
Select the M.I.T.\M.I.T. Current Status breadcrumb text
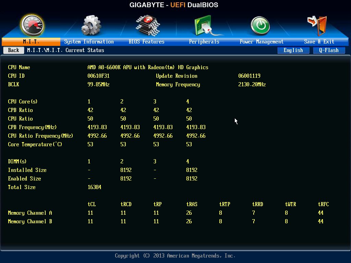click(65, 50)
